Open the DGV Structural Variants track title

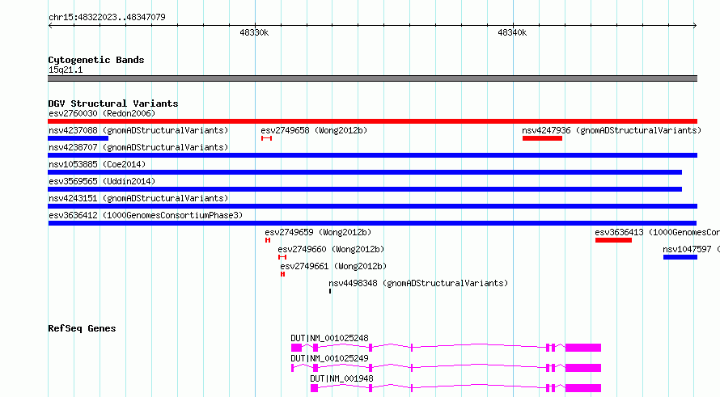point(113,103)
